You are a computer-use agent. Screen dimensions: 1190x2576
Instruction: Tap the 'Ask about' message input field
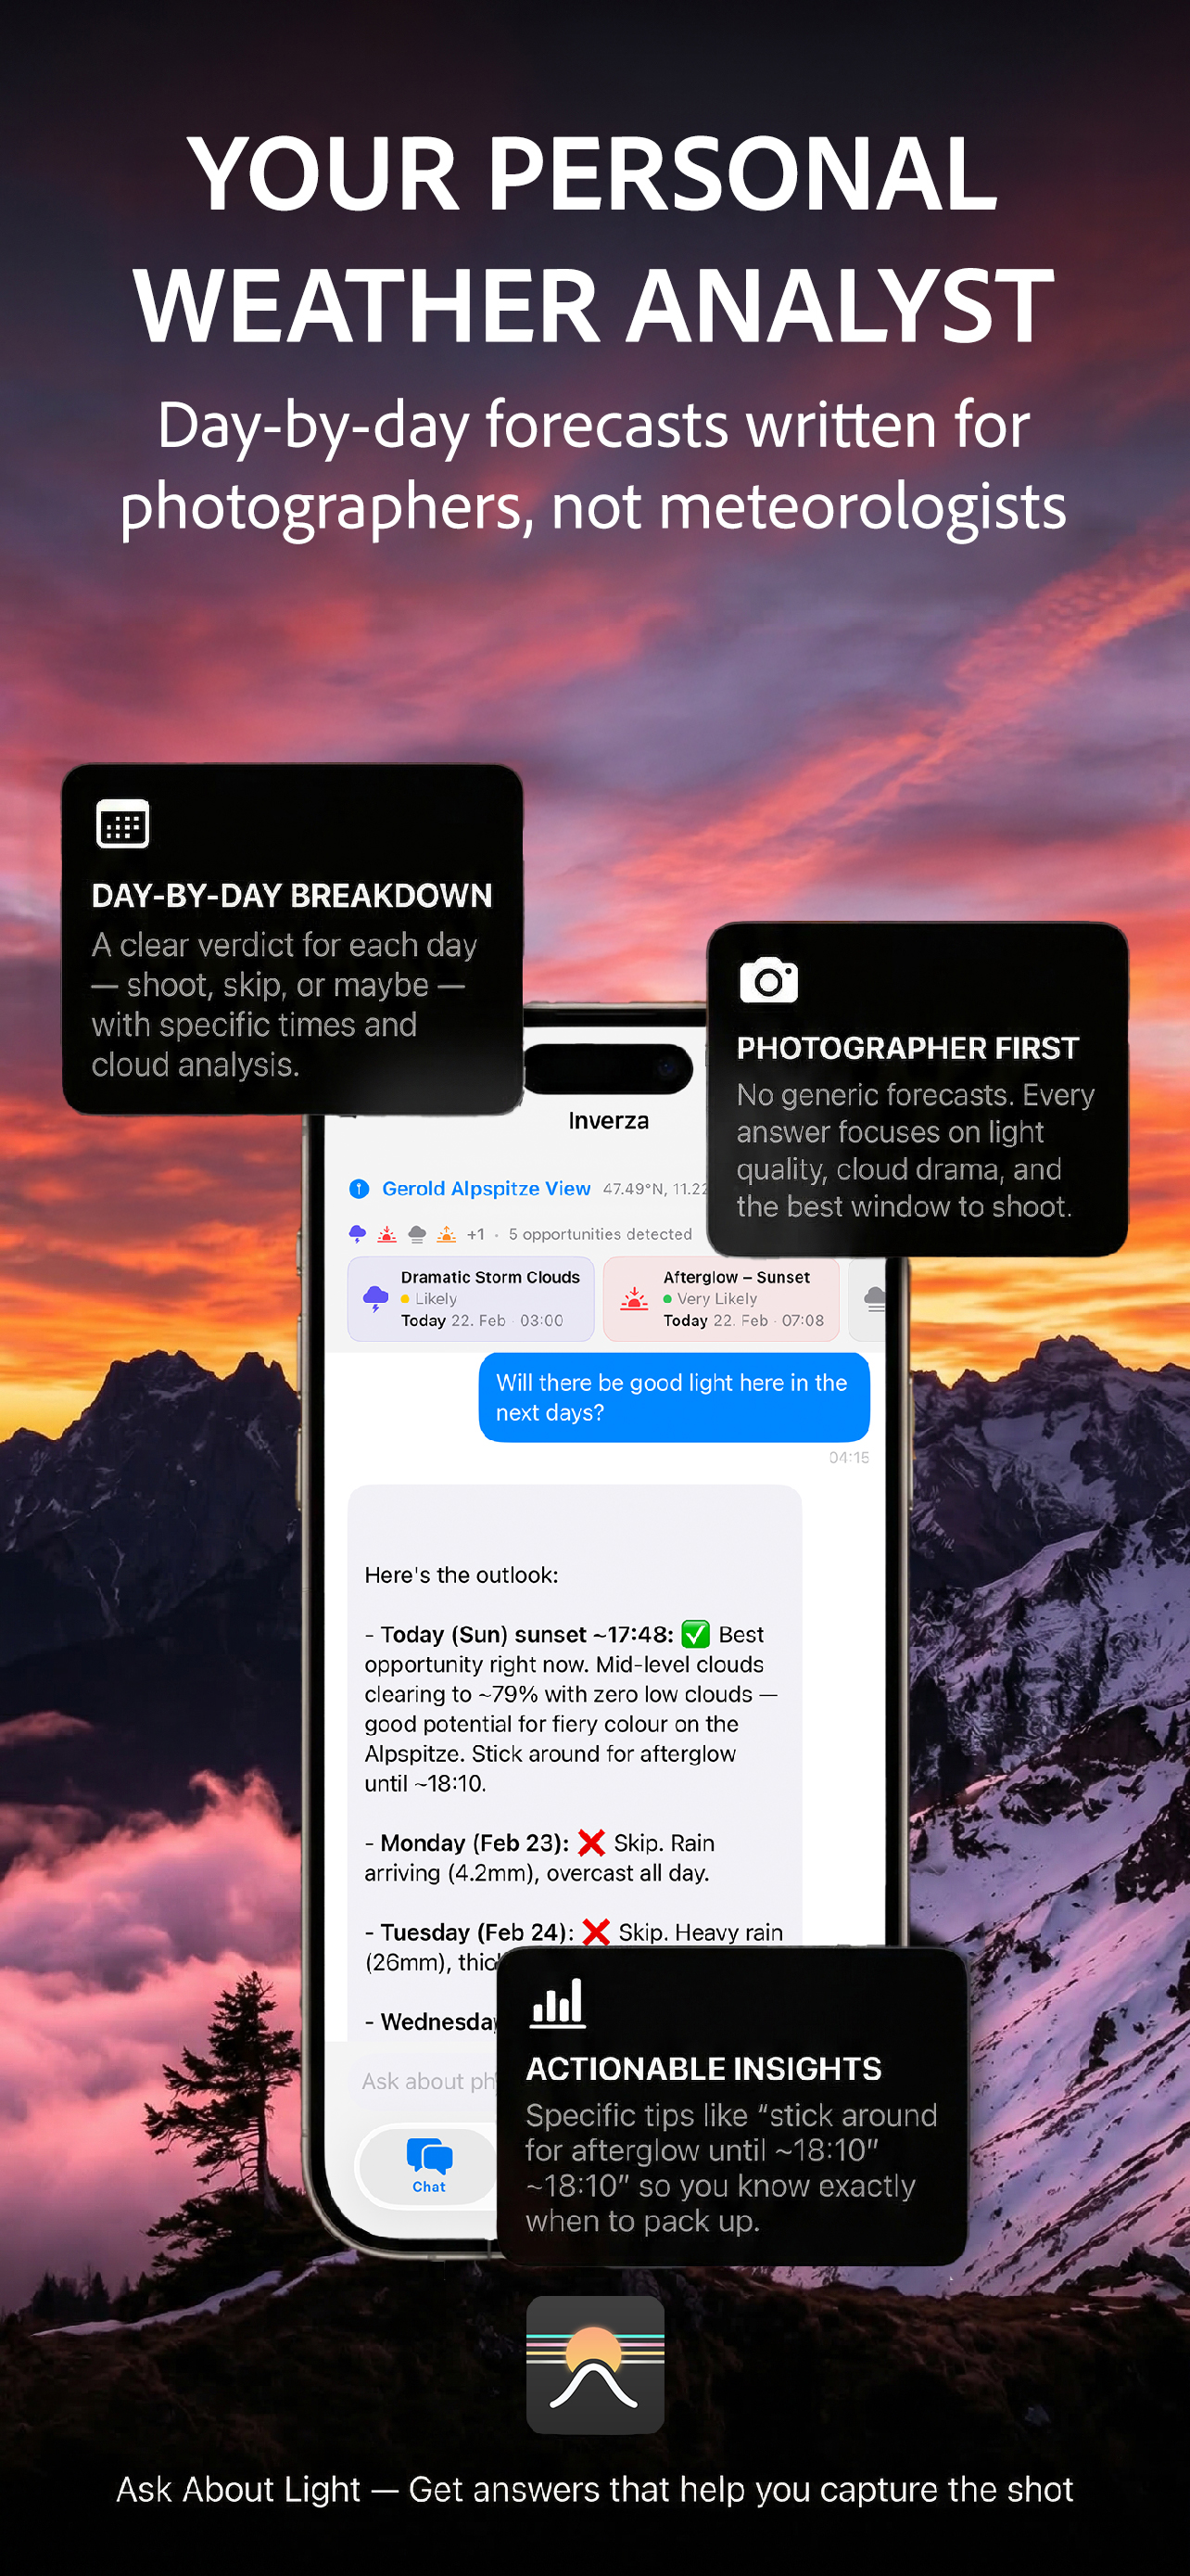pos(427,2081)
